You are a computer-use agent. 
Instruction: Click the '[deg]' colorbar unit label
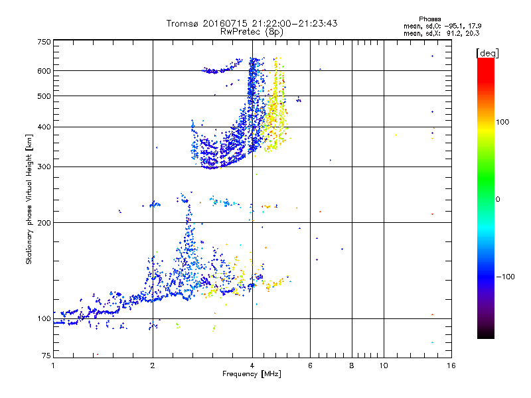pyautogui.click(x=487, y=53)
